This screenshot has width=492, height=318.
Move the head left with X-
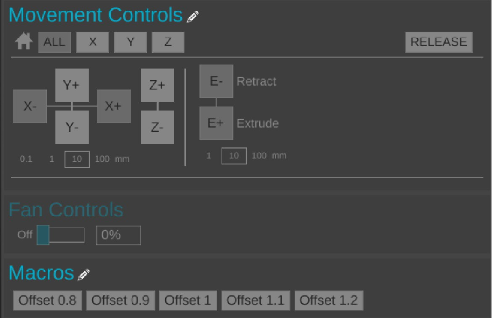30,106
